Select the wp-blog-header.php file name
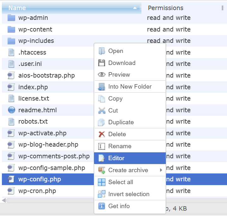 [48, 145]
